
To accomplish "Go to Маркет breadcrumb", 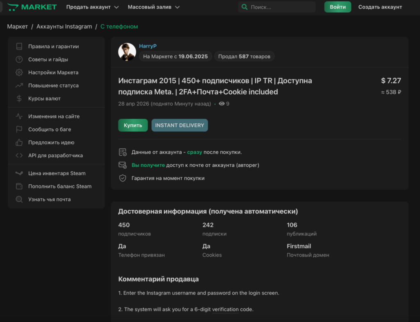I will pos(17,27).
